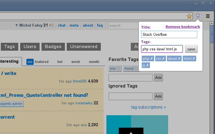Click the Add button under Ignored Tags
Viewport: 215px width, 134px height.
158,96
